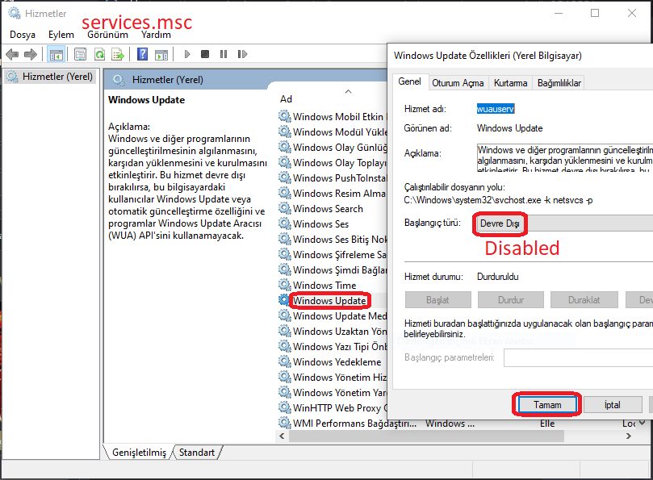
Task: Click the Tamam button
Action: pyautogui.click(x=547, y=405)
